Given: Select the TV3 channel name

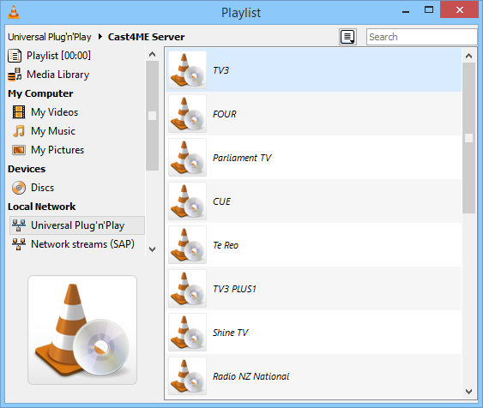Looking at the screenshot, I should point(220,70).
